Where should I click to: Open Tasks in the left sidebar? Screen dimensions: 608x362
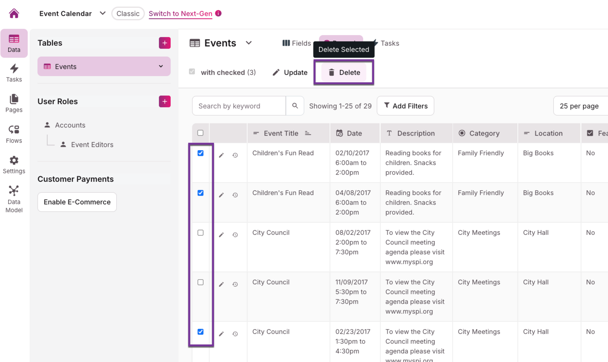(14, 73)
